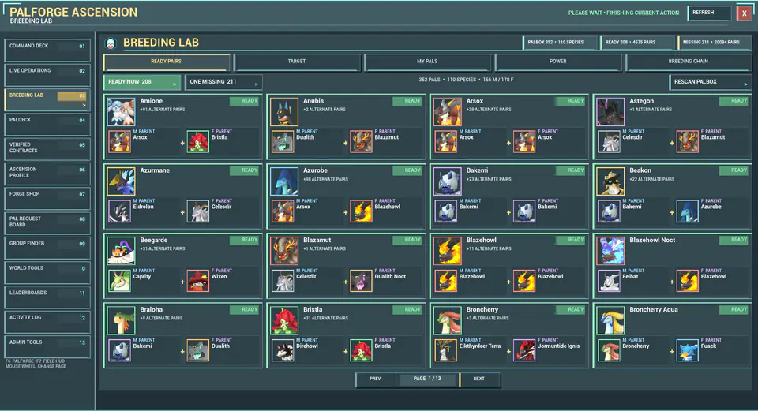Viewport: 758px width, 411px height.
Task: Click Amione's +91 alternate pairs text
Action: [x=163, y=110]
